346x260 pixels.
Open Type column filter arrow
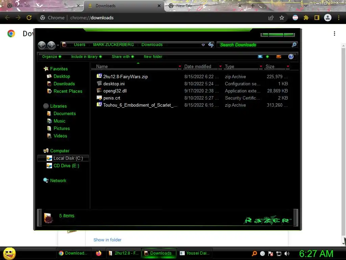coord(261,66)
